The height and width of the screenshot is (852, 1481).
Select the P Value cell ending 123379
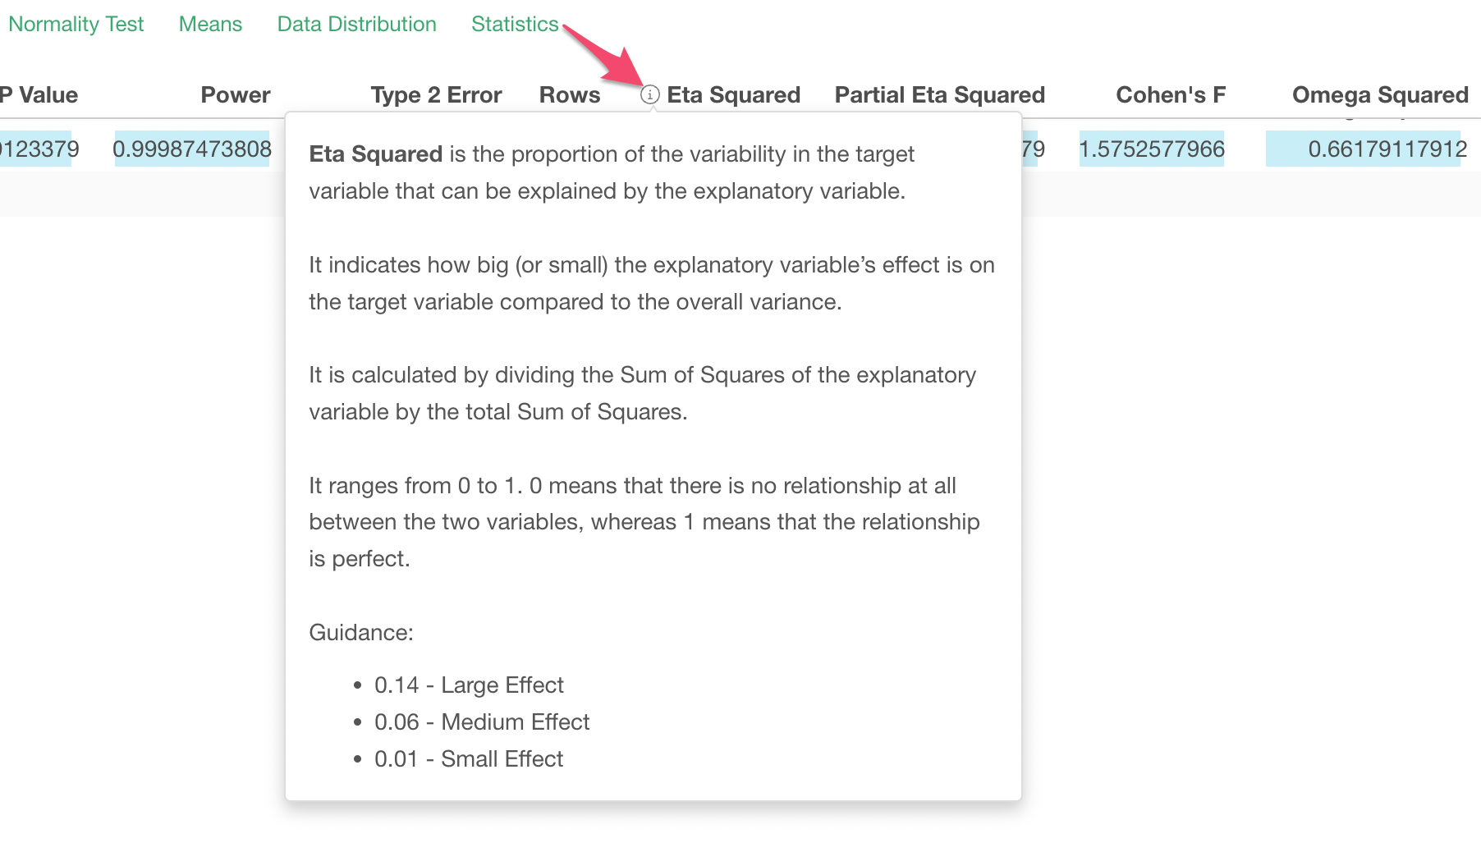(x=36, y=149)
